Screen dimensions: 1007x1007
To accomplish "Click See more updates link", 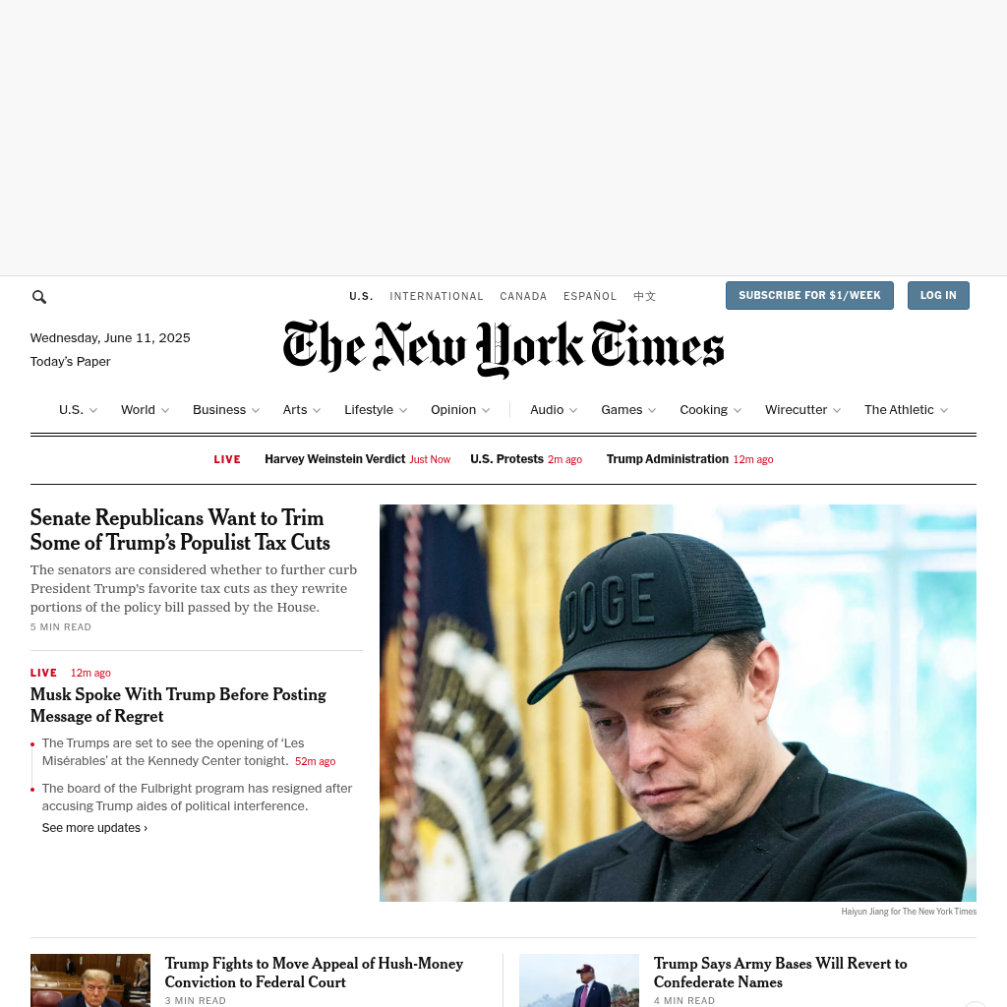I will [x=94, y=828].
